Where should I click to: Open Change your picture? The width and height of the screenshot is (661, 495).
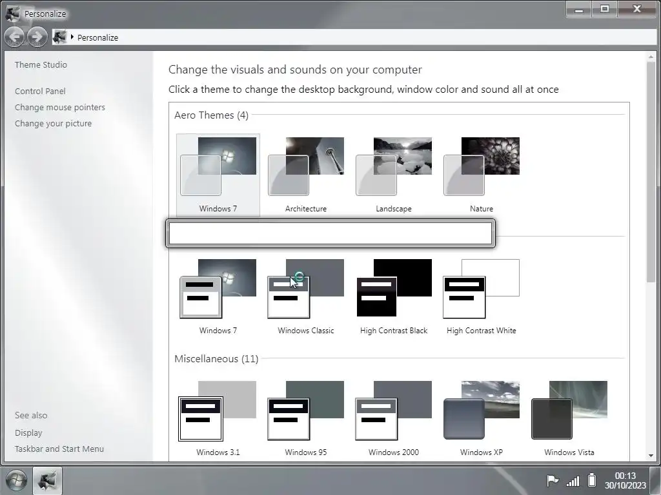coord(53,123)
